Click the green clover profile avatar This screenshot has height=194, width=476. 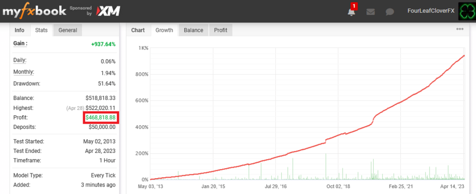coord(467,12)
